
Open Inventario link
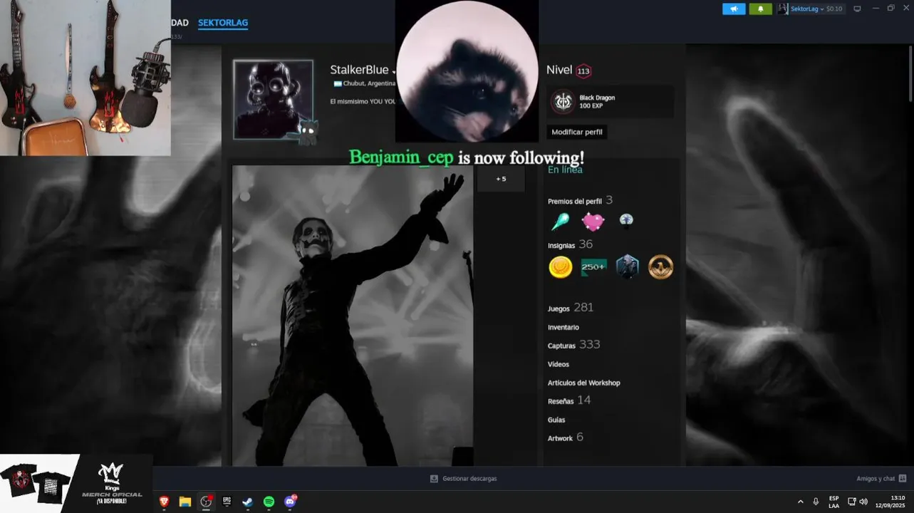coord(564,327)
